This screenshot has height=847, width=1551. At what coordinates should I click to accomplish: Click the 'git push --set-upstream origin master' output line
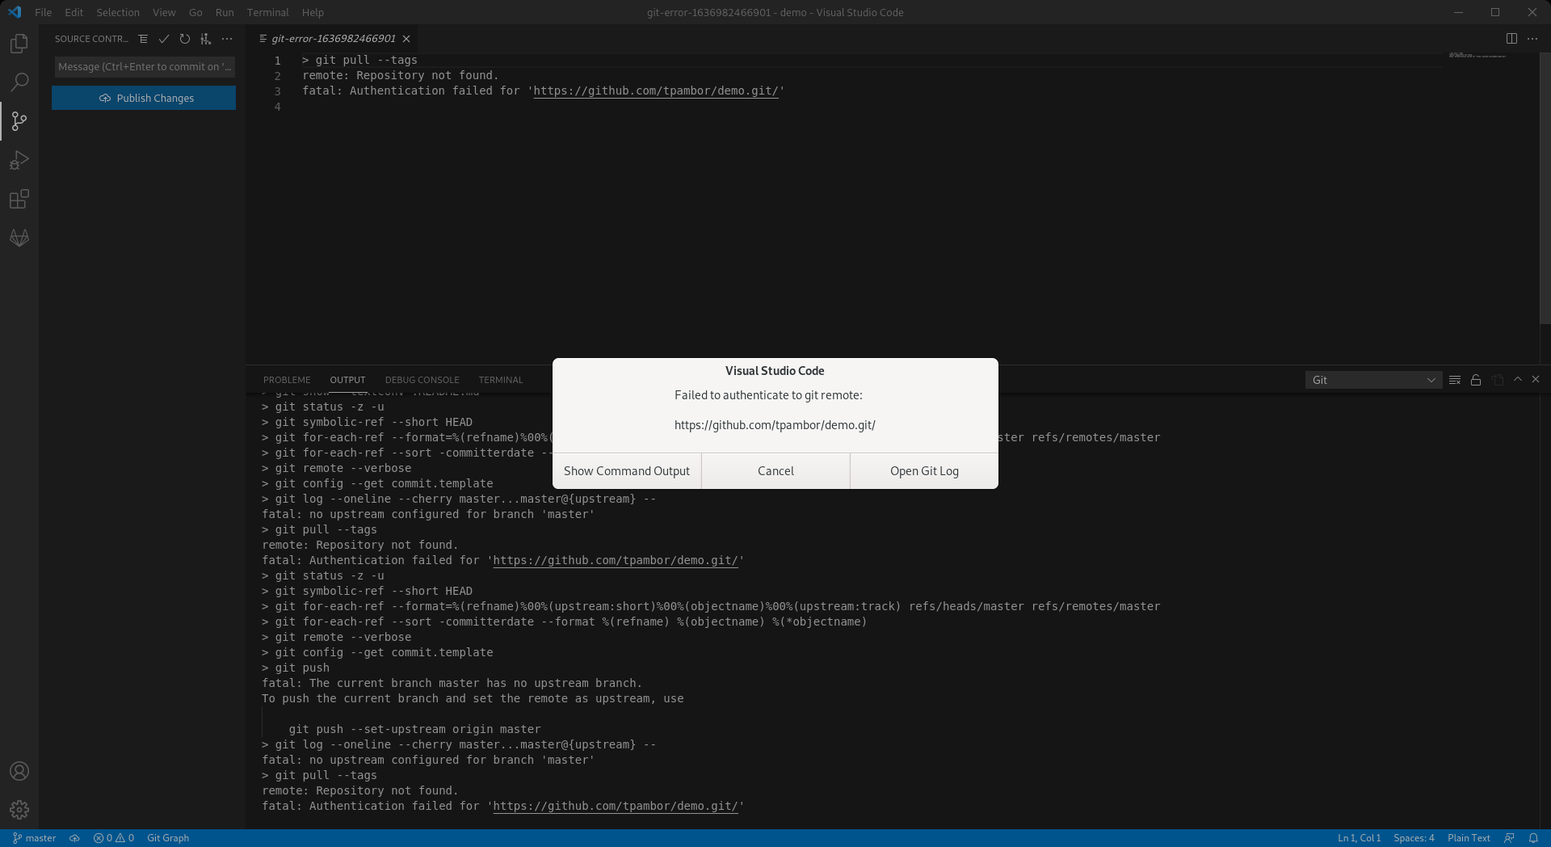[x=414, y=729]
